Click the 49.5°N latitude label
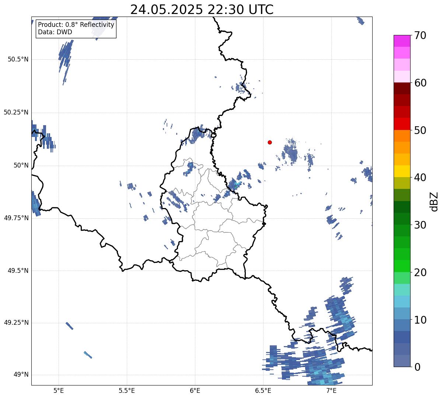The height and width of the screenshot is (398, 443). 18,271
